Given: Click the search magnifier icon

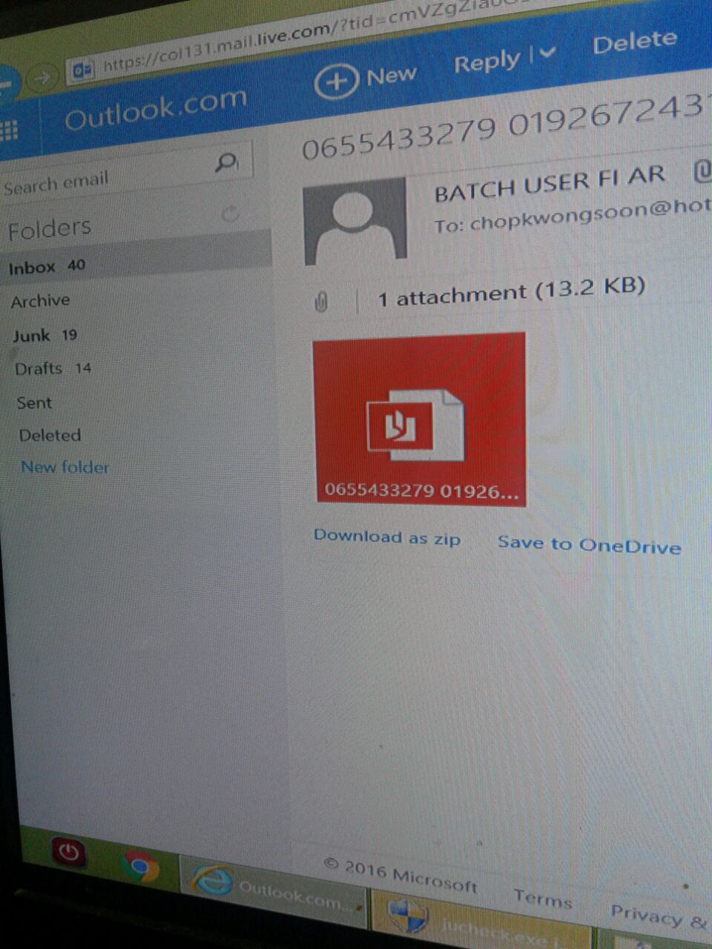Looking at the screenshot, I should coord(225,162).
